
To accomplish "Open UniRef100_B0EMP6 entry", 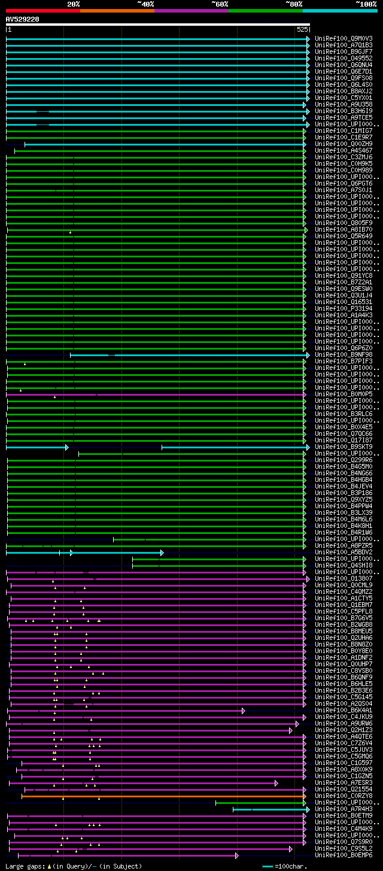I will 344,855.
